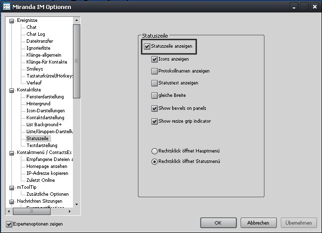
Task: Select Hintergrund in the tree
Action: 38,104
